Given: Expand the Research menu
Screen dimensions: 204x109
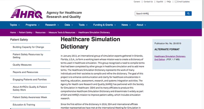Looking at the screenshot, I should pyautogui.click(x=52, y=25).
